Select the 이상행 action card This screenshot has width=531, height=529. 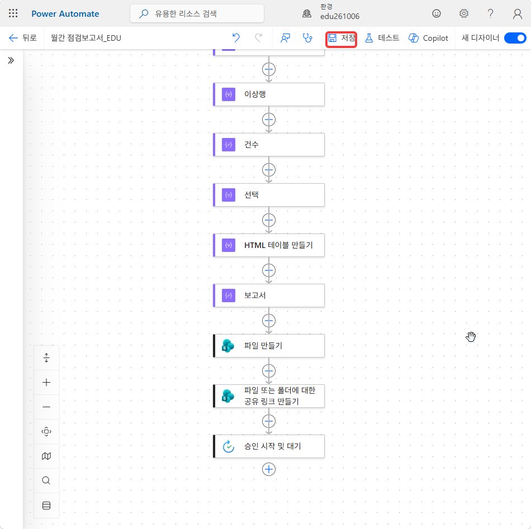269,94
